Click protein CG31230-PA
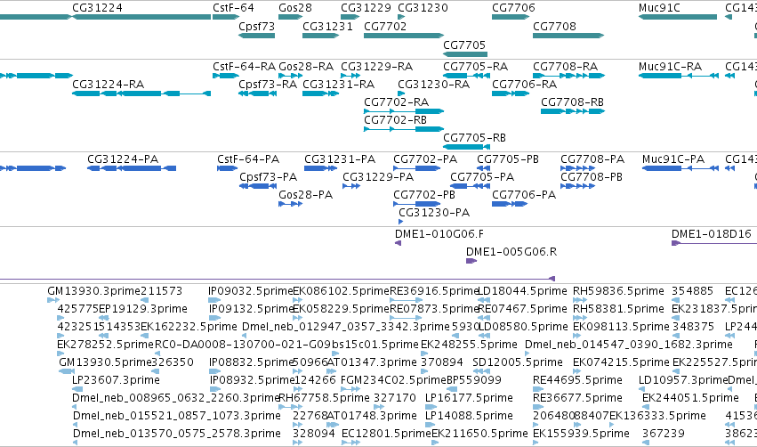Screen dimensions: 757x447 400,222
